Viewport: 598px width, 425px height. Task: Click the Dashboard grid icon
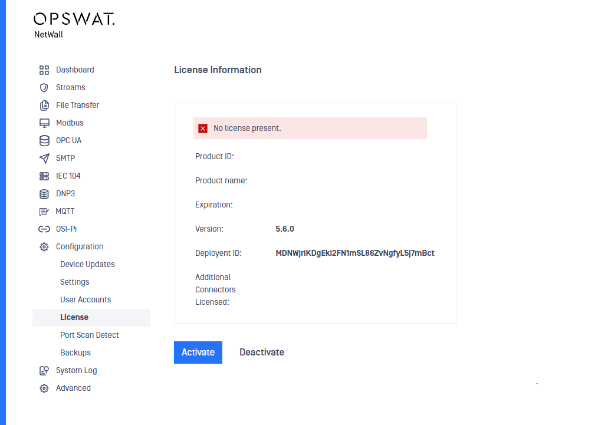pyautogui.click(x=44, y=70)
